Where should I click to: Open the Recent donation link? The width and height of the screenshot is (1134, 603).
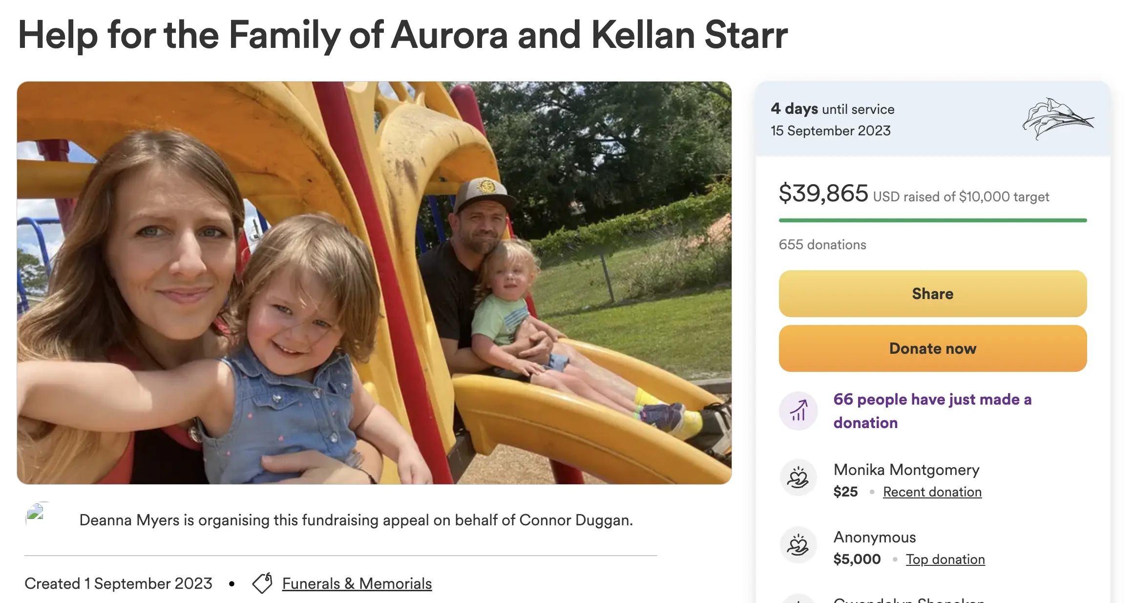pyautogui.click(x=932, y=492)
